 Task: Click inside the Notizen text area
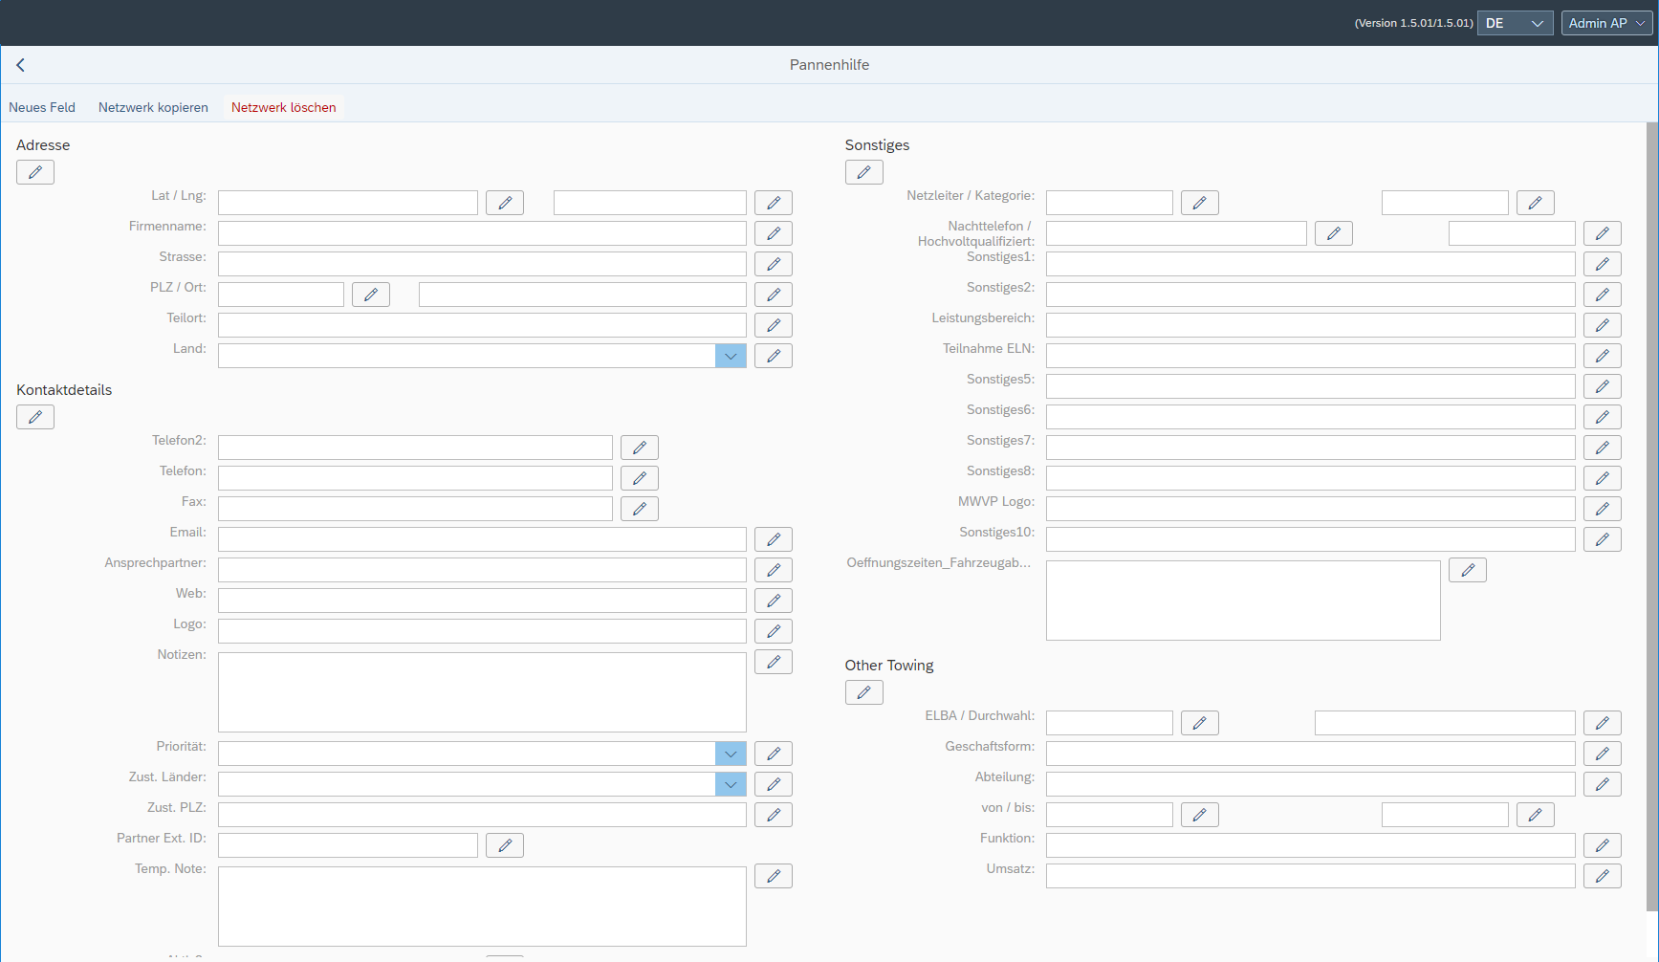481,691
